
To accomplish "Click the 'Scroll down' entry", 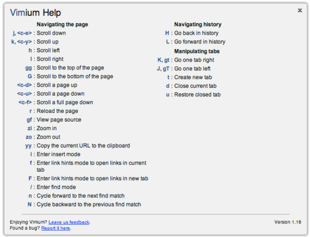I will (51, 33).
